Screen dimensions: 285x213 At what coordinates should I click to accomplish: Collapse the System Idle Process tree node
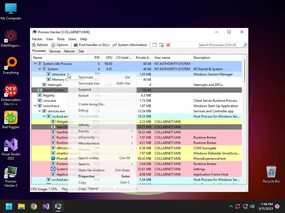pyautogui.click(x=35, y=64)
